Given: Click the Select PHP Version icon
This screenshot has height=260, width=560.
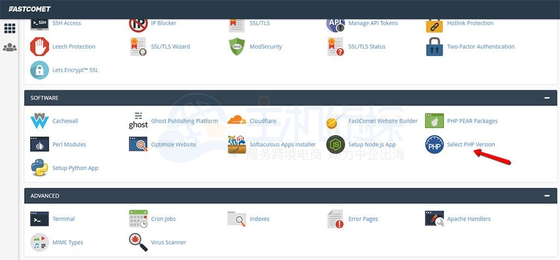Looking at the screenshot, I should [x=434, y=145].
